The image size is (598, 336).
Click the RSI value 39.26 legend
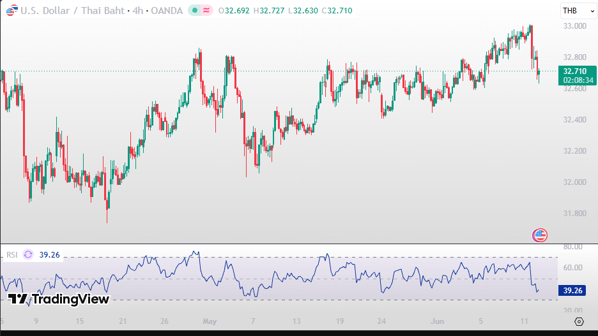click(x=50, y=254)
